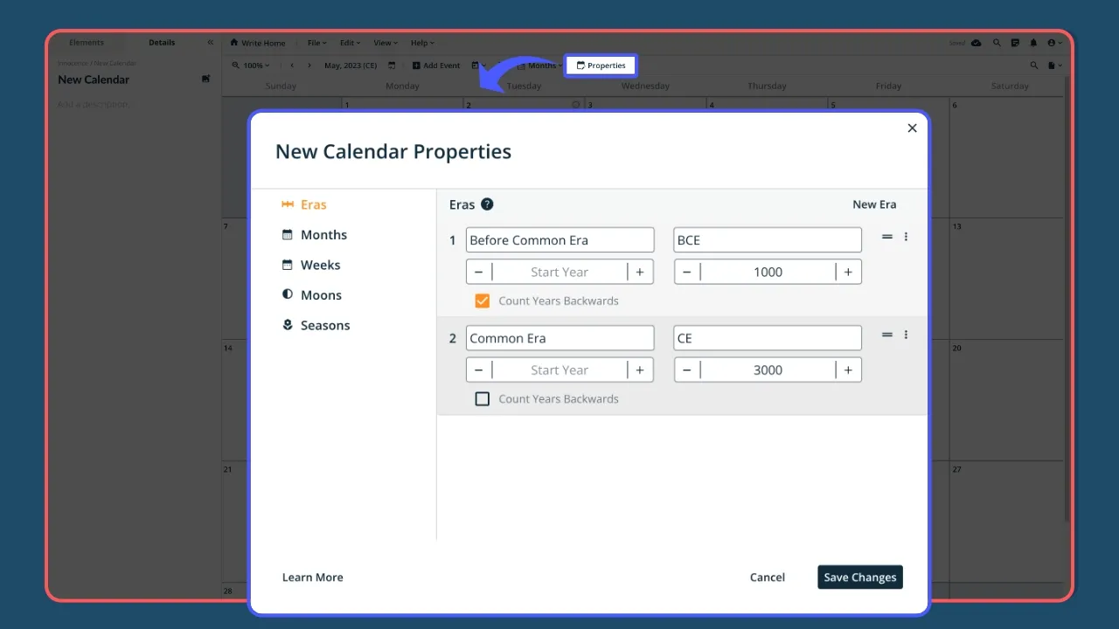Image resolution: width=1119 pixels, height=629 pixels.
Task: Select the Seasons panel icon
Action: pyautogui.click(x=288, y=325)
